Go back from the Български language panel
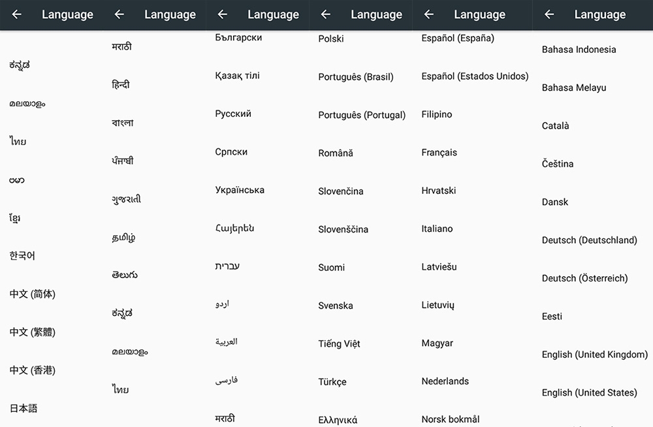 pyautogui.click(x=223, y=14)
